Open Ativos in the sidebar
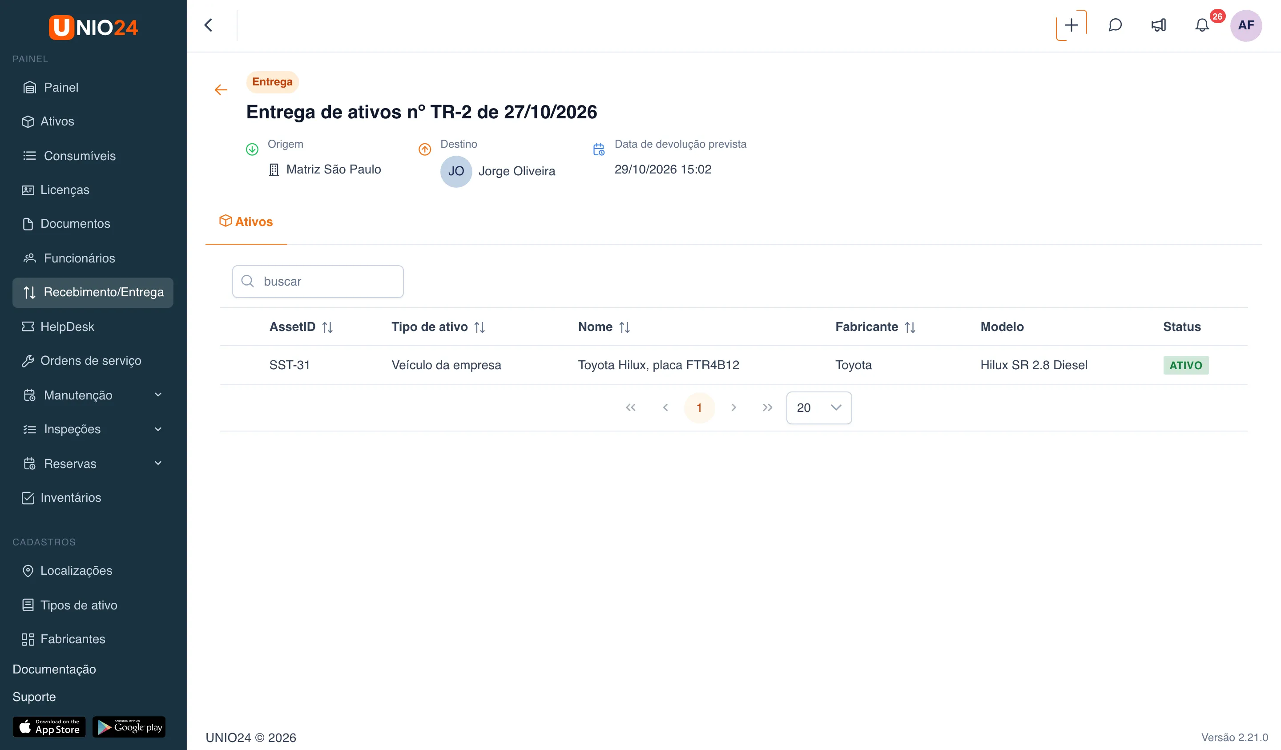 93,121
